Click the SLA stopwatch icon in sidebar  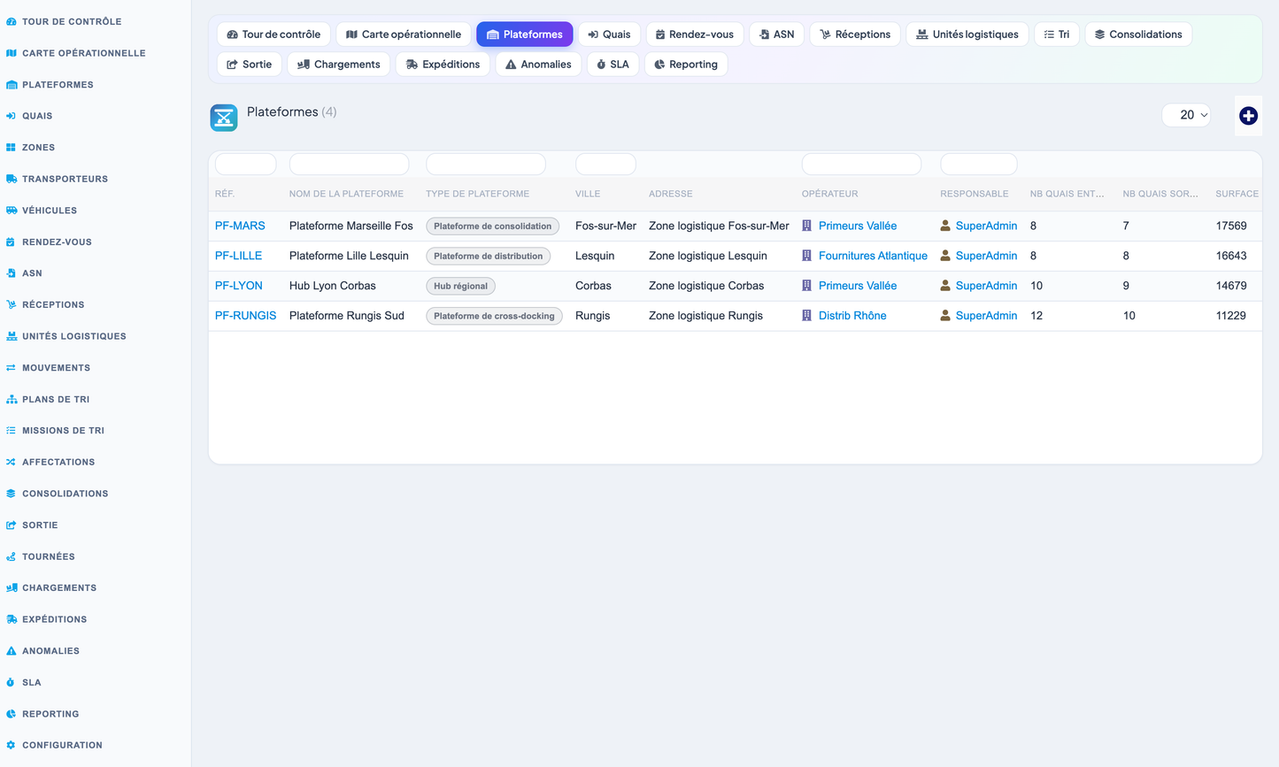(x=12, y=682)
